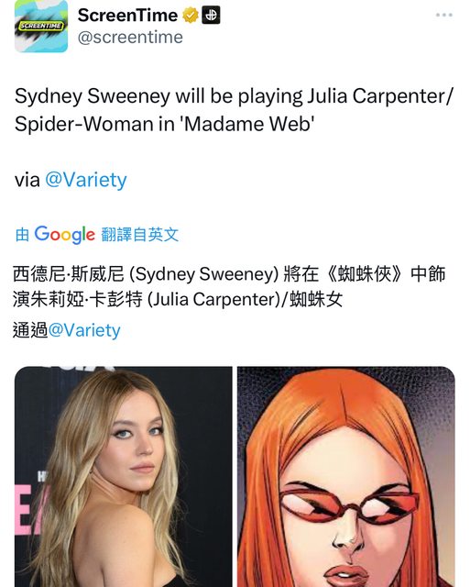Click the colorful Google logo
The height and width of the screenshot is (587, 470).
point(65,235)
